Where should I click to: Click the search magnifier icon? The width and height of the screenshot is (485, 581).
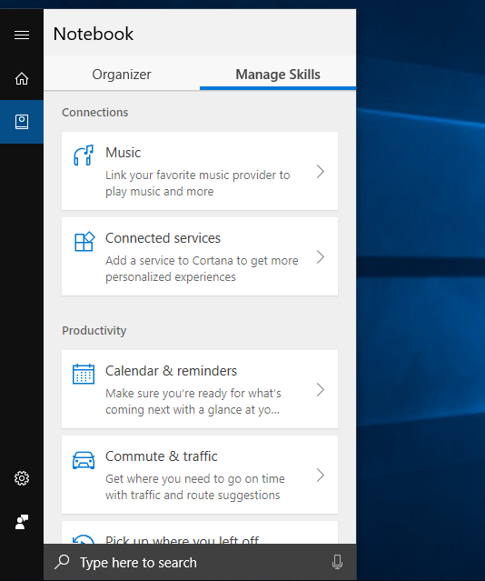(62, 562)
